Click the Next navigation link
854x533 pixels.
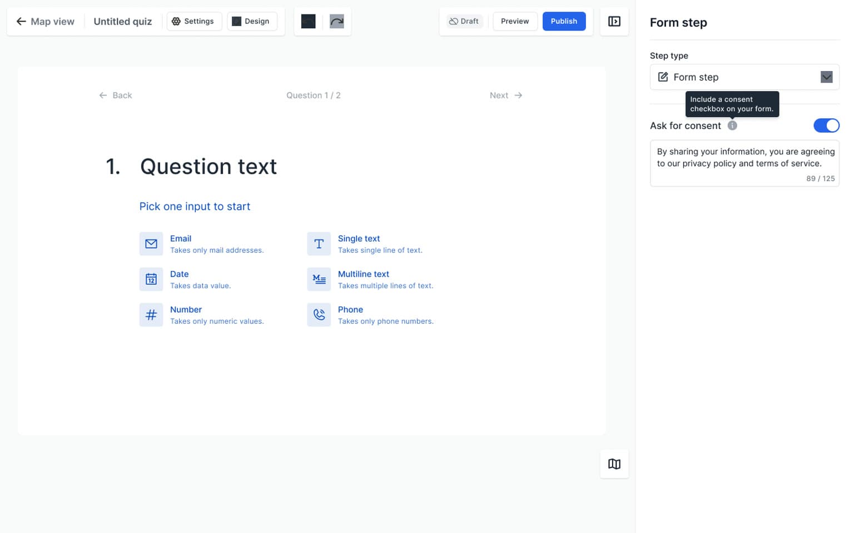pyautogui.click(x=506, y=95)
